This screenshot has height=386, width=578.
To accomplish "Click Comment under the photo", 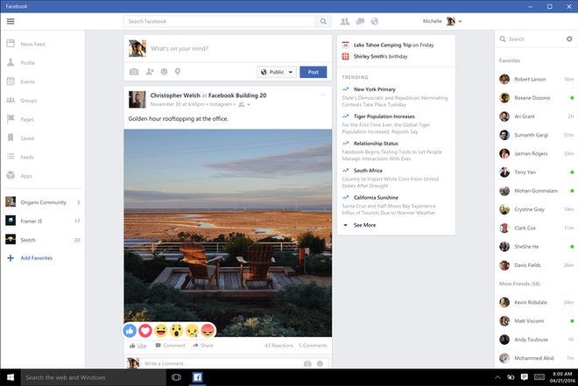I will click(x=170, y=346).
